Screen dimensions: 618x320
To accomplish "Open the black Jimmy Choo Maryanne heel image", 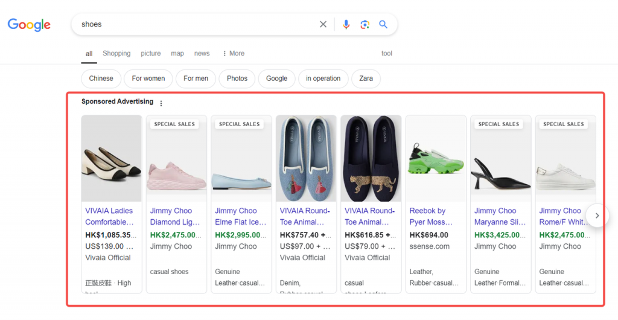I will [500, 158].
